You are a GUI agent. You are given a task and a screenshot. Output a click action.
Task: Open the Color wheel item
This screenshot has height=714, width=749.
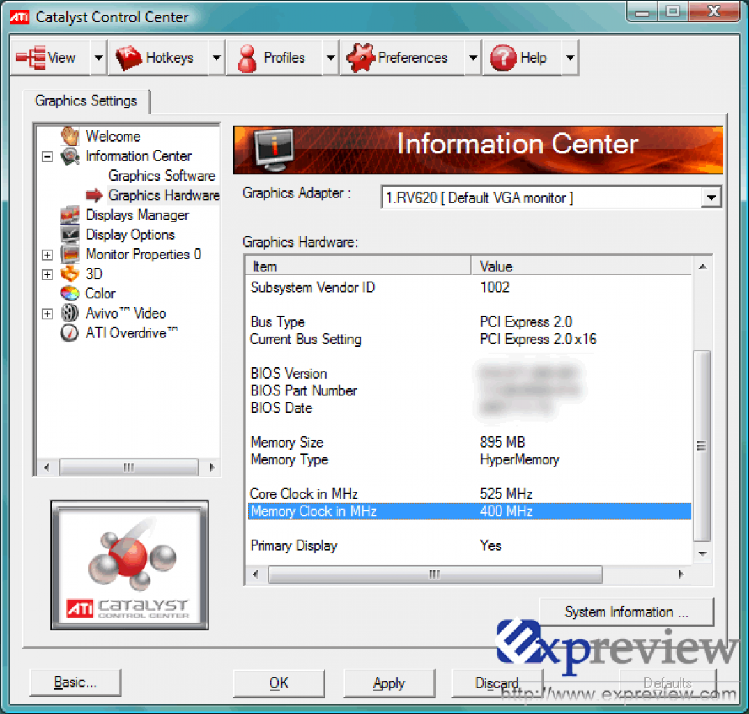pos(70,294)
